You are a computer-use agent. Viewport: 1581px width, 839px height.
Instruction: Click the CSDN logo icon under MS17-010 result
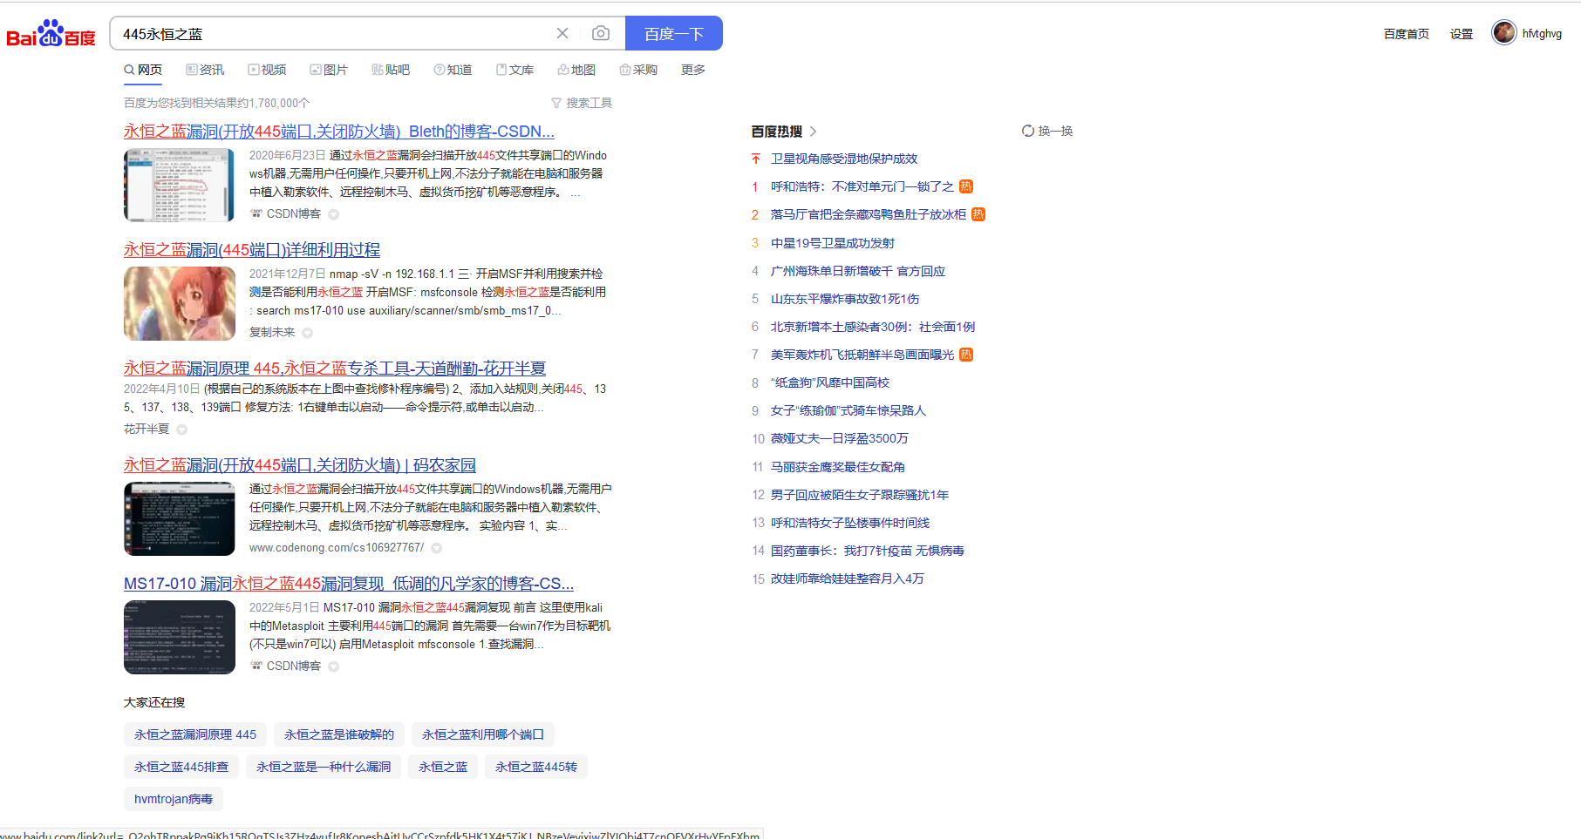click(x=256, y=666)
